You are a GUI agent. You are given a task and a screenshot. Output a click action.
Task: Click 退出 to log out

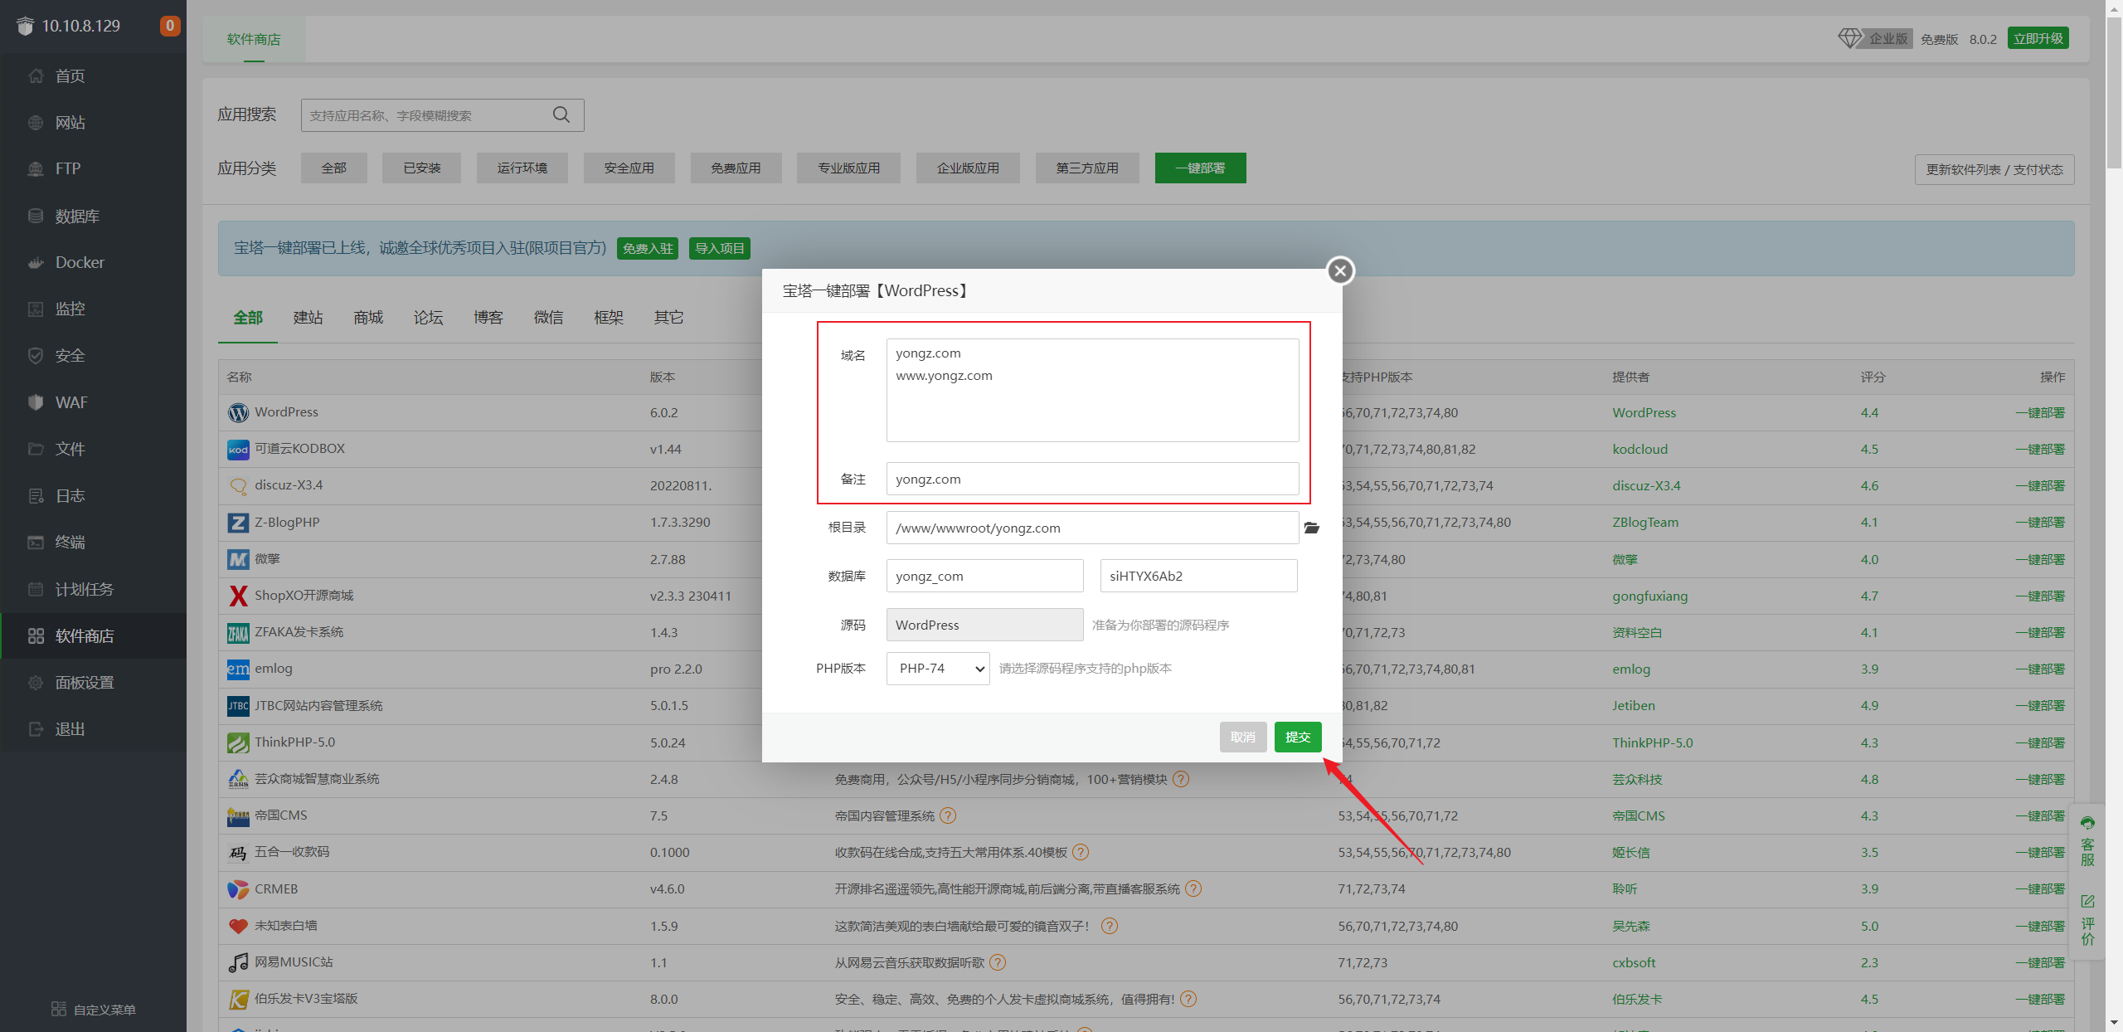pos(93,729)
